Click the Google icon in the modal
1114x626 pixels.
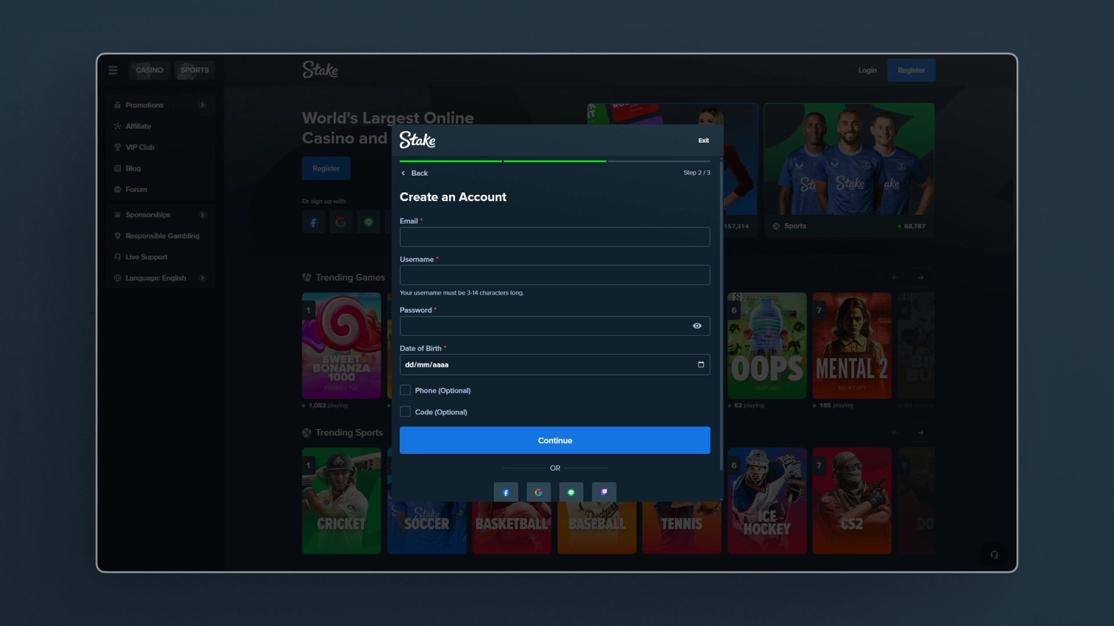538,492
